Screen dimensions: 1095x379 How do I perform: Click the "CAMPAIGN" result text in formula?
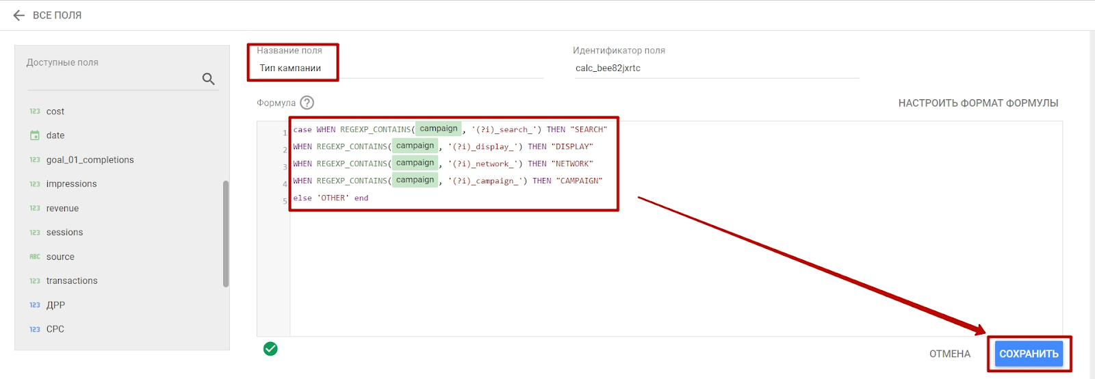coord(579,181)
